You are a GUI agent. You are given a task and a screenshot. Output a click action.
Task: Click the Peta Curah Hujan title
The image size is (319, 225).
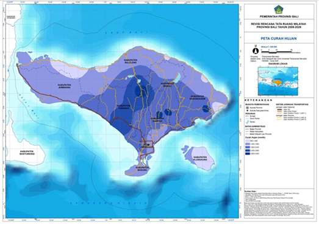(x=279, y=38)
